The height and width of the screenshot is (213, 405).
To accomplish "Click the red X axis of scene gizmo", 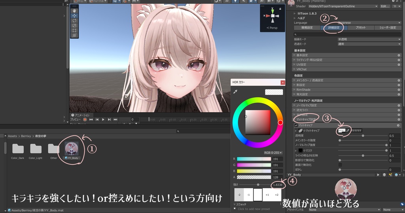I will point(268,16).
